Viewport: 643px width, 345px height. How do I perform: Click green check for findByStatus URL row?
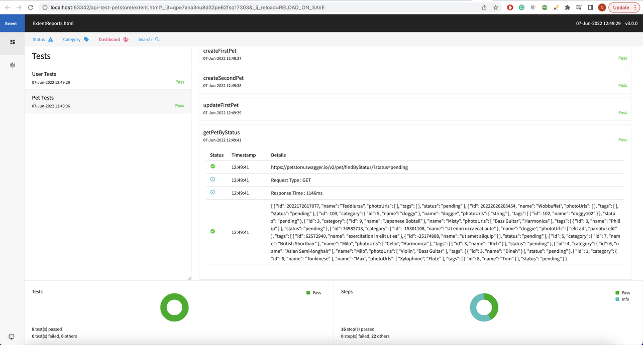(x=212, y=166)
